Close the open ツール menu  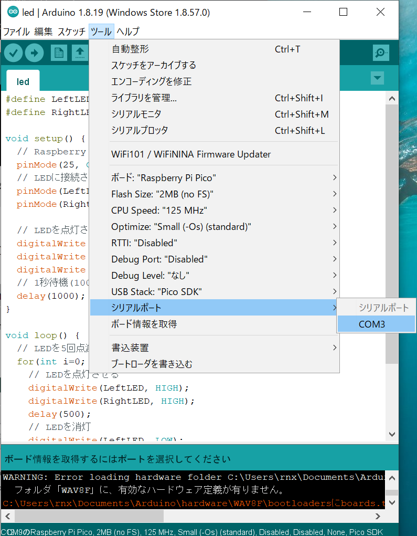[101, 32]
